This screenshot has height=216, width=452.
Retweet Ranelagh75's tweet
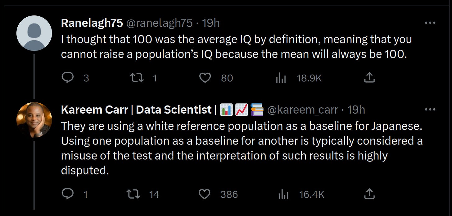tap(137, 78)
